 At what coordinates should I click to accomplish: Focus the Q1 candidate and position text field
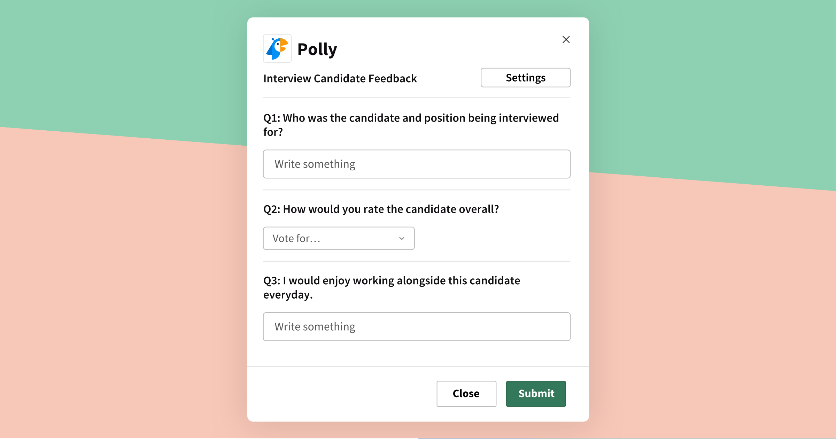417,164
